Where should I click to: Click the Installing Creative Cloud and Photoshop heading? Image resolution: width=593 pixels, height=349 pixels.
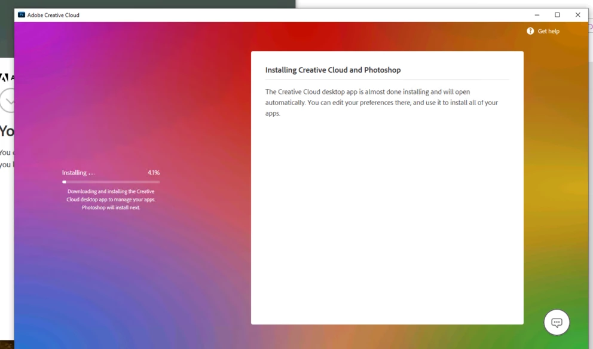[333, 70]
